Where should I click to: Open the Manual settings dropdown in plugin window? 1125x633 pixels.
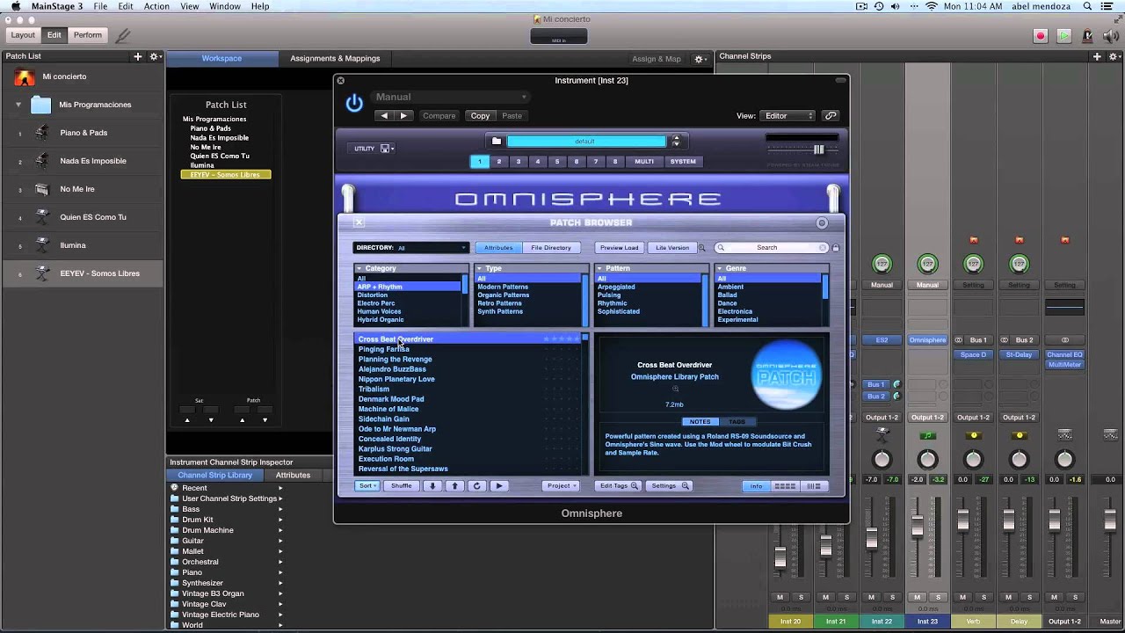pos(451,97)
